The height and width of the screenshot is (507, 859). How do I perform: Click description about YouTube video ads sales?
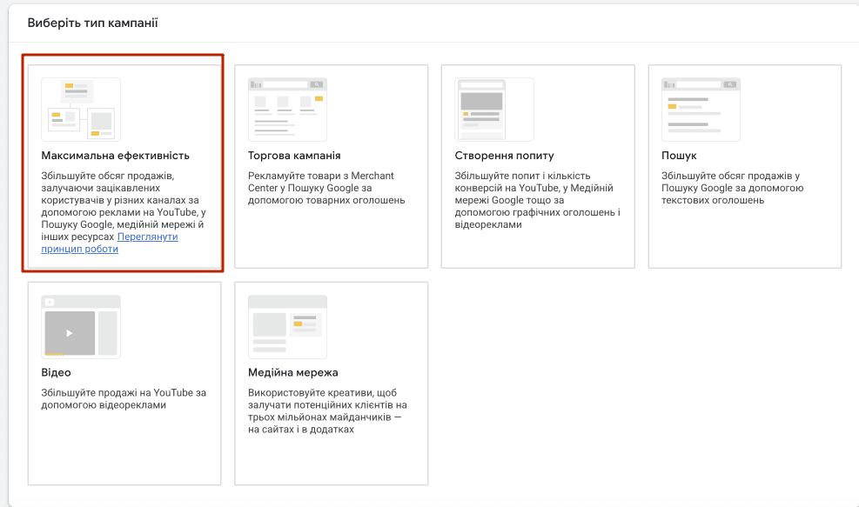pos(124,398)
